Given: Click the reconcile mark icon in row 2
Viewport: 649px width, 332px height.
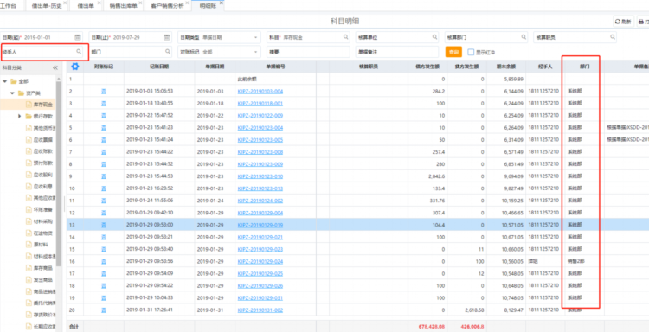Looking at the screenshot, I should [104, 91].
